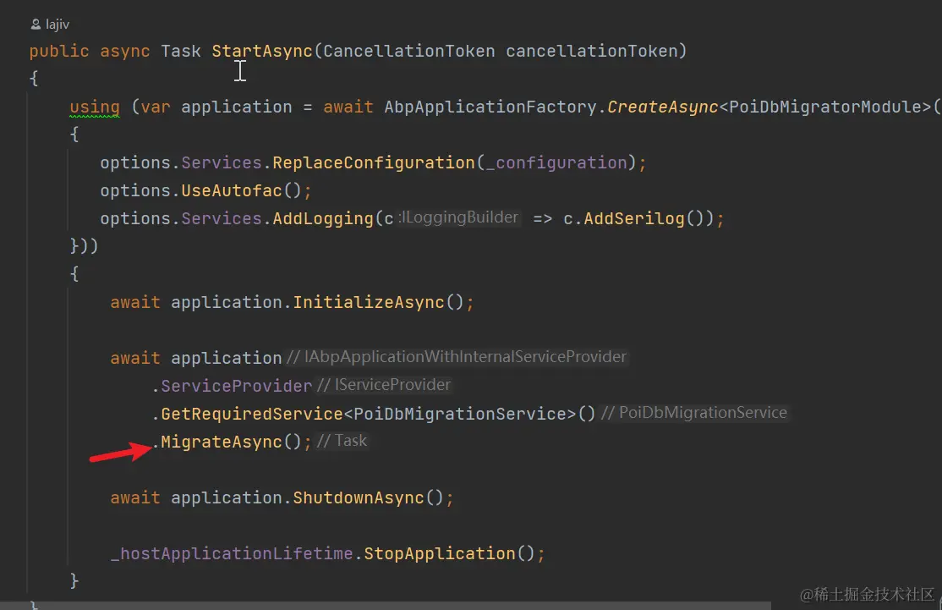Click the CancellationToken parameter type
942x610 pixels.
coord(409,51)
